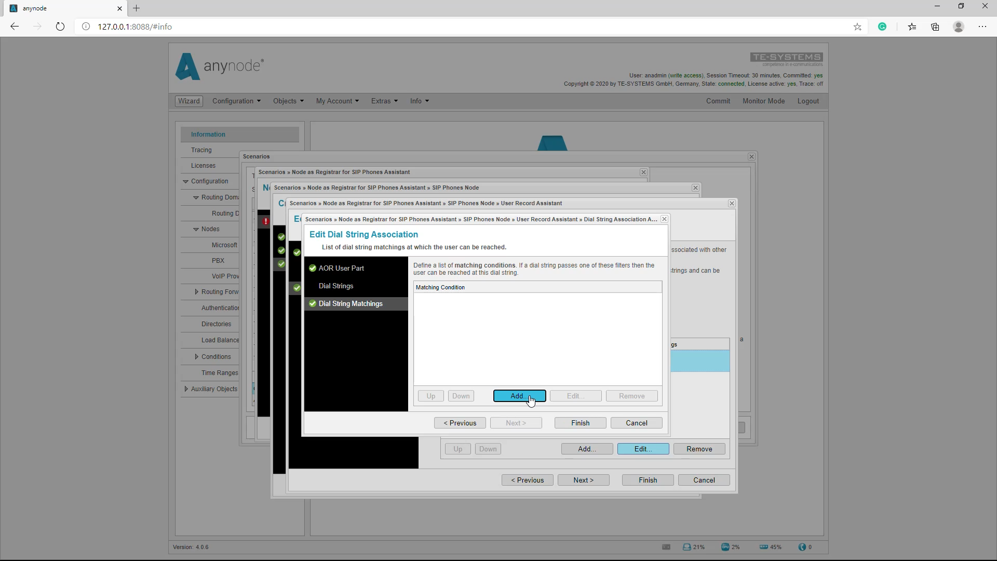Click the CPU usage icon in status bar
Screen dimensions: 997x561
pos(725,547)
